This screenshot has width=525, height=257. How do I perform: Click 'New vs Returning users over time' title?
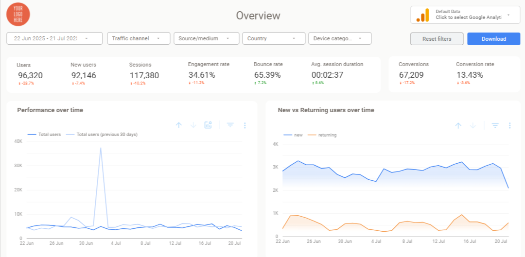click(x=326, y=110)
